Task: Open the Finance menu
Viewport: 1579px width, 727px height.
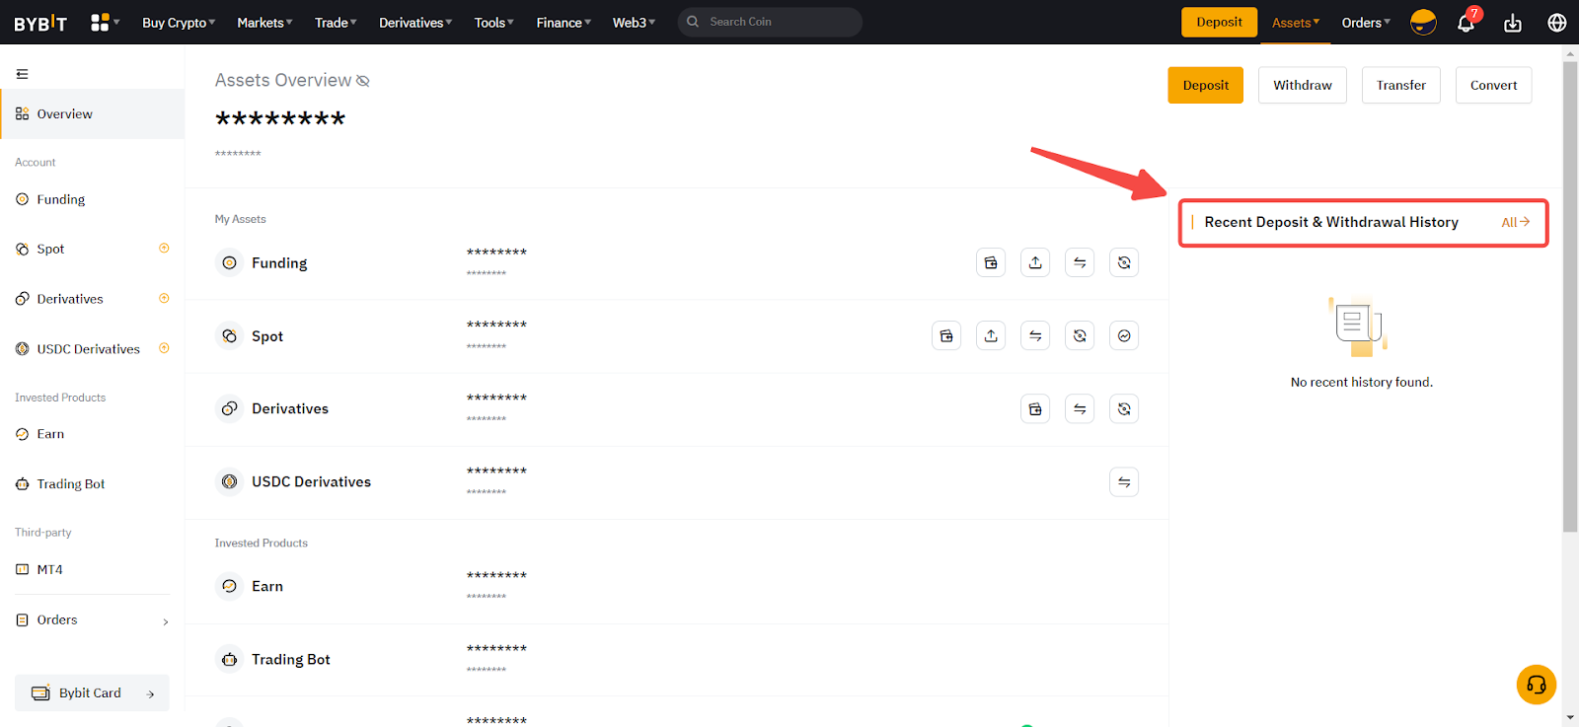Action: (564, 23)
